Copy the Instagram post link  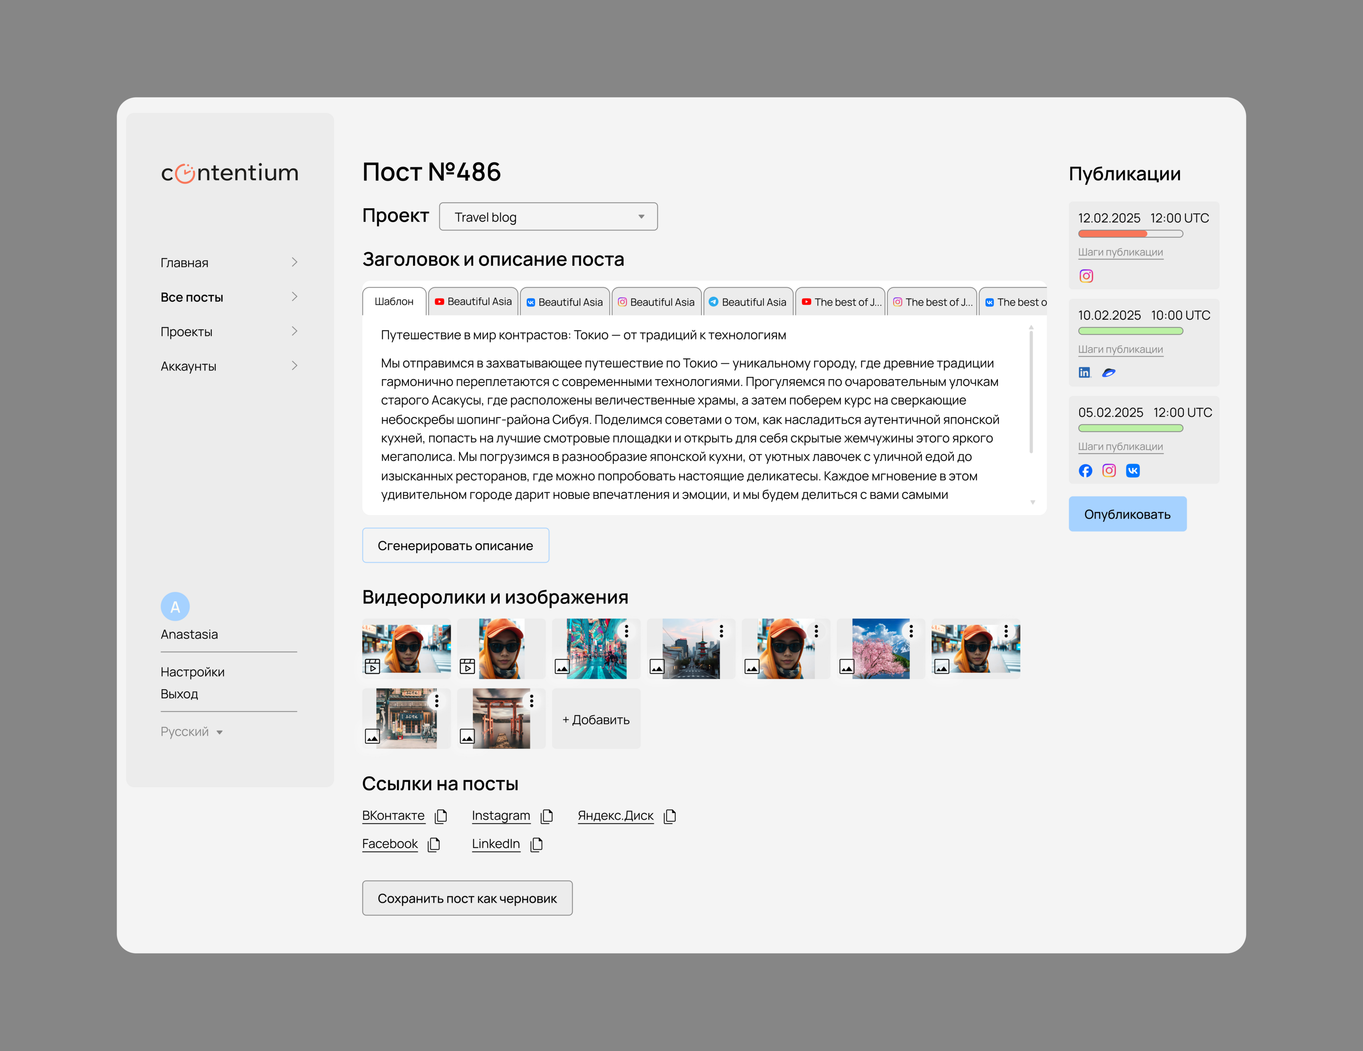(x=547, y=816)
